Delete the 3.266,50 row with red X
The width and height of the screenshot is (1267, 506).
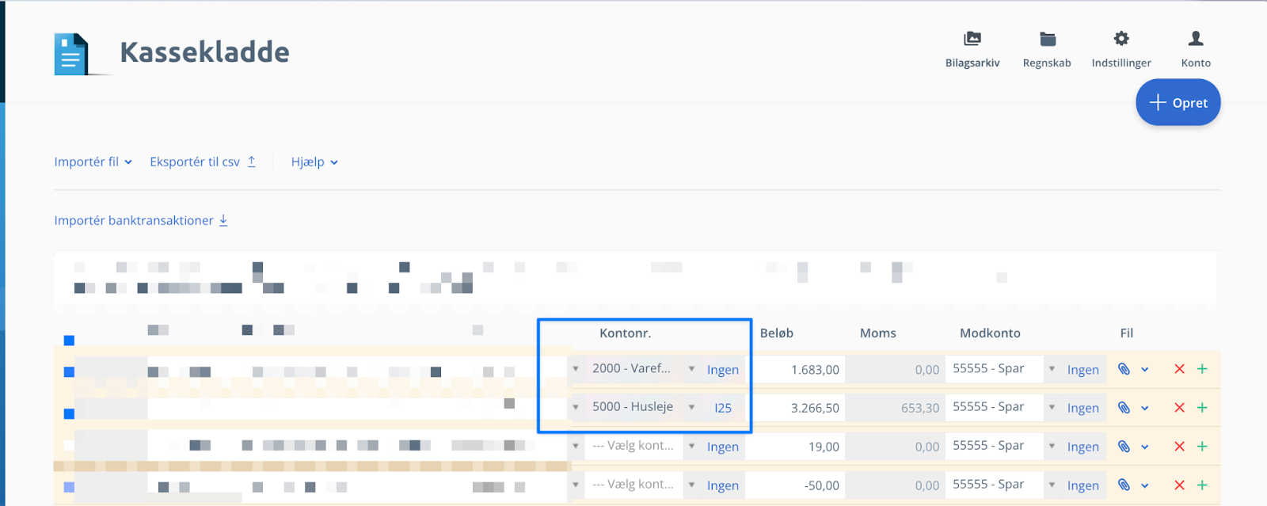pyautogui.click(x=1179, y=408)
